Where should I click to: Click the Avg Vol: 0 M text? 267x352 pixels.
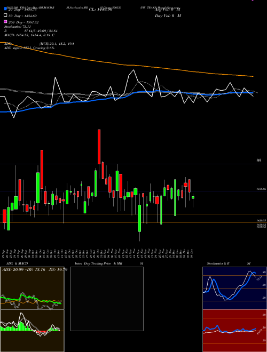(x=168, y=10)
